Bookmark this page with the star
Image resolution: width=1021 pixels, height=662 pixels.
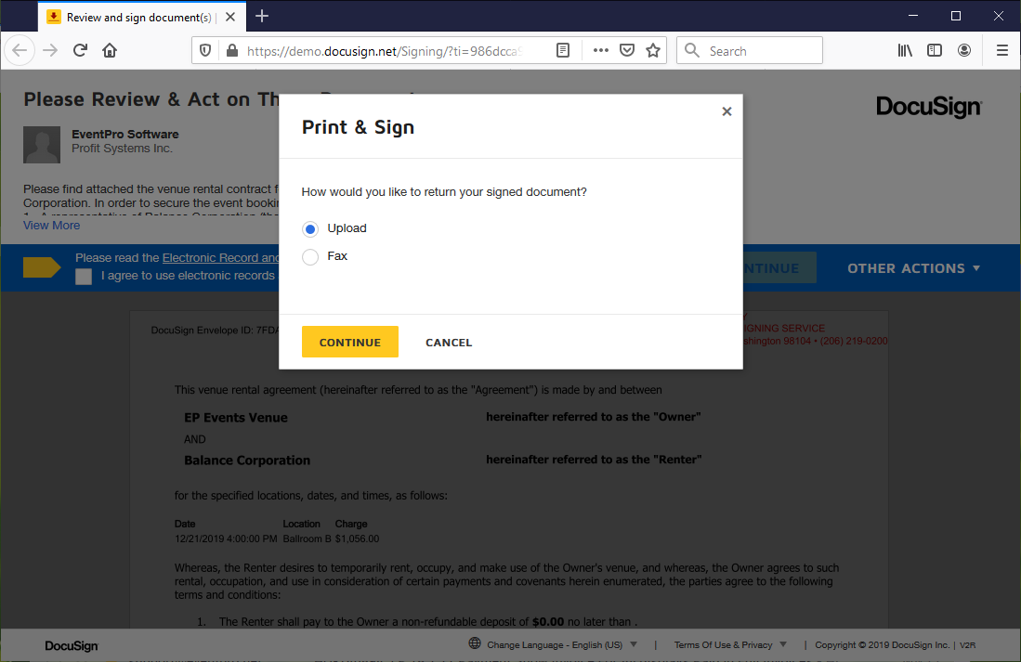point(653,50)
